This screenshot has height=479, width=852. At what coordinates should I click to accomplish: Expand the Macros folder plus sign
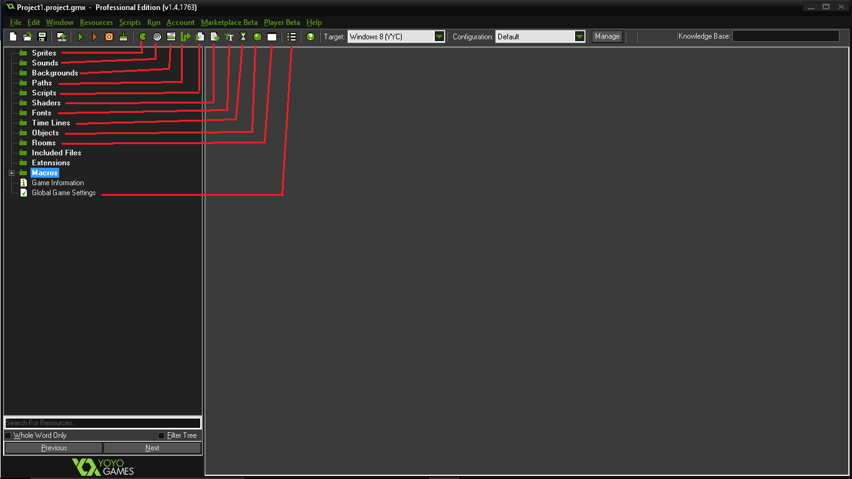tap(11, 173)
